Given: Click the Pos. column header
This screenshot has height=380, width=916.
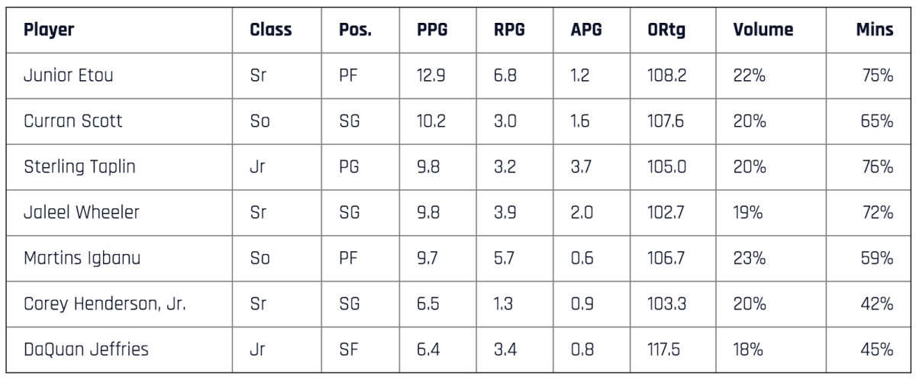Looking at the screenshot, I should tap(355, 30).
